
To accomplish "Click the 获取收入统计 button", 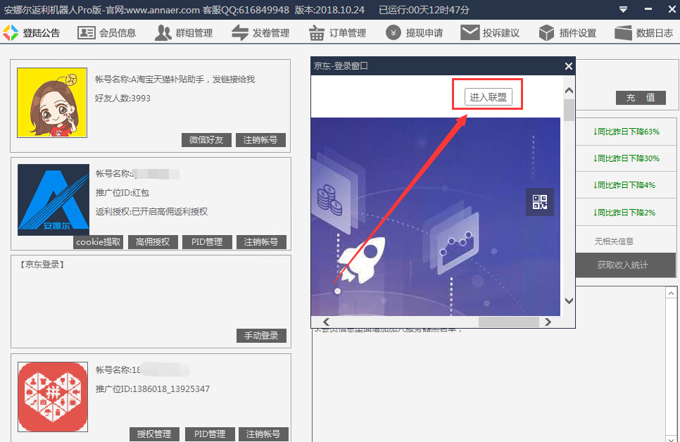I will pos(625,265).
